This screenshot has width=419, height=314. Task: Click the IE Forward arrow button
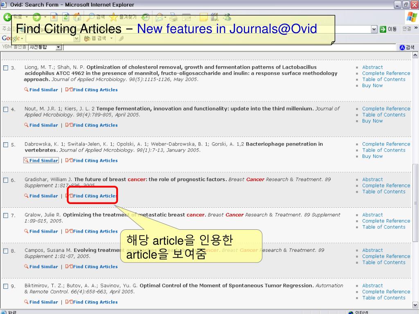click(x=36, y=17)
